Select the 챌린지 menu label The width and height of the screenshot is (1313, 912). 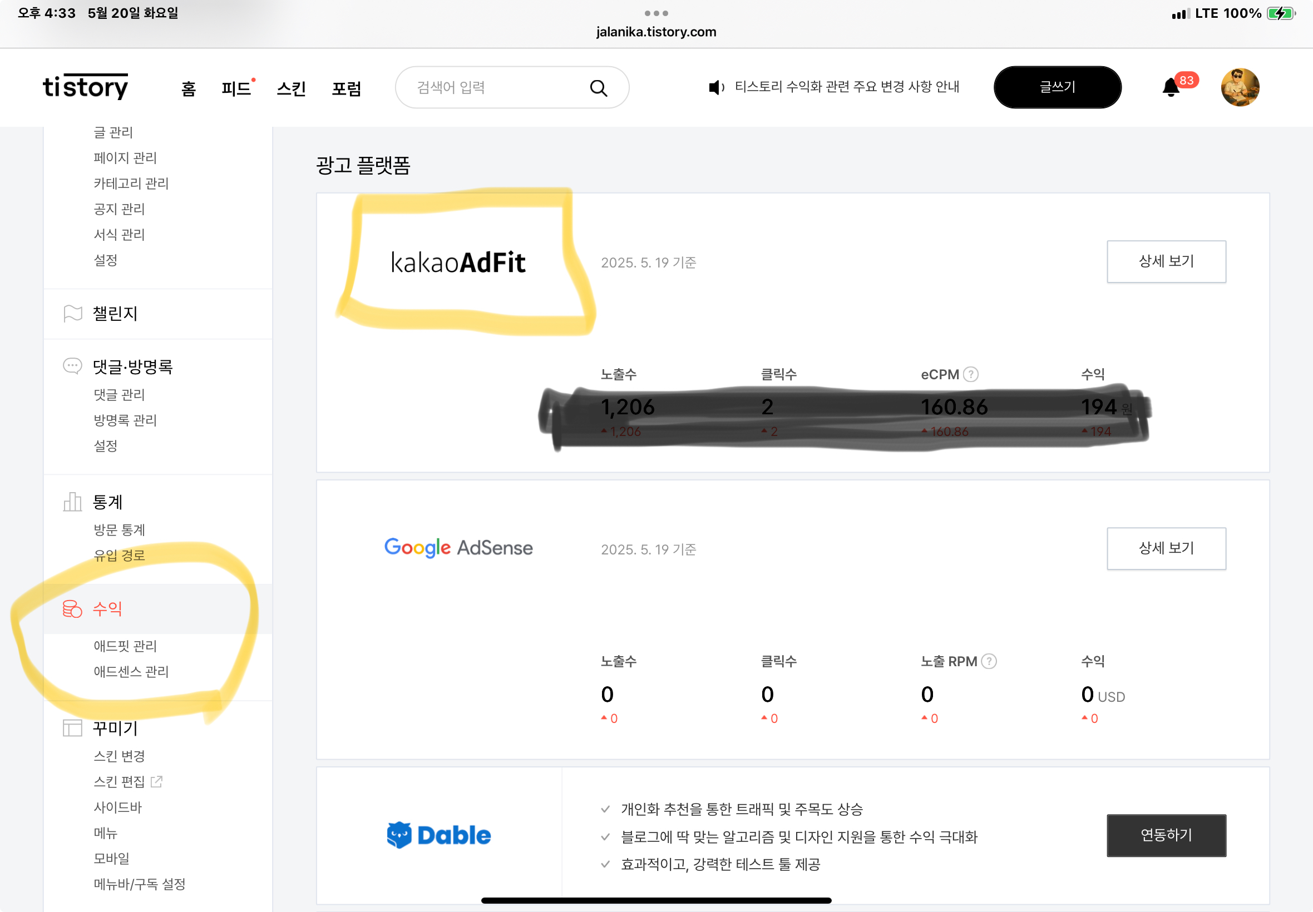coord(115,313)
